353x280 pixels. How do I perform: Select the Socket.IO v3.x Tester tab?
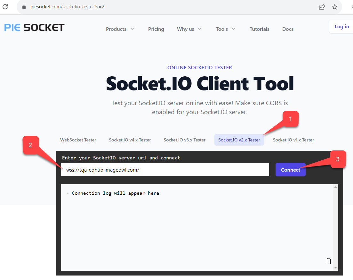(184, 140)
